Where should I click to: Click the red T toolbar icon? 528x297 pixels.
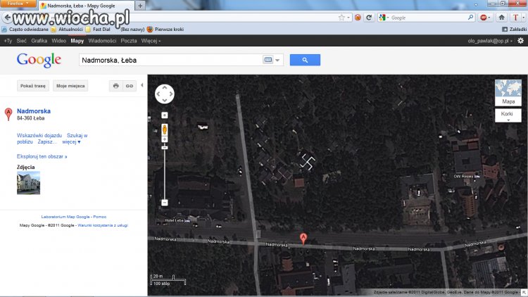click(x=517, y=18)
